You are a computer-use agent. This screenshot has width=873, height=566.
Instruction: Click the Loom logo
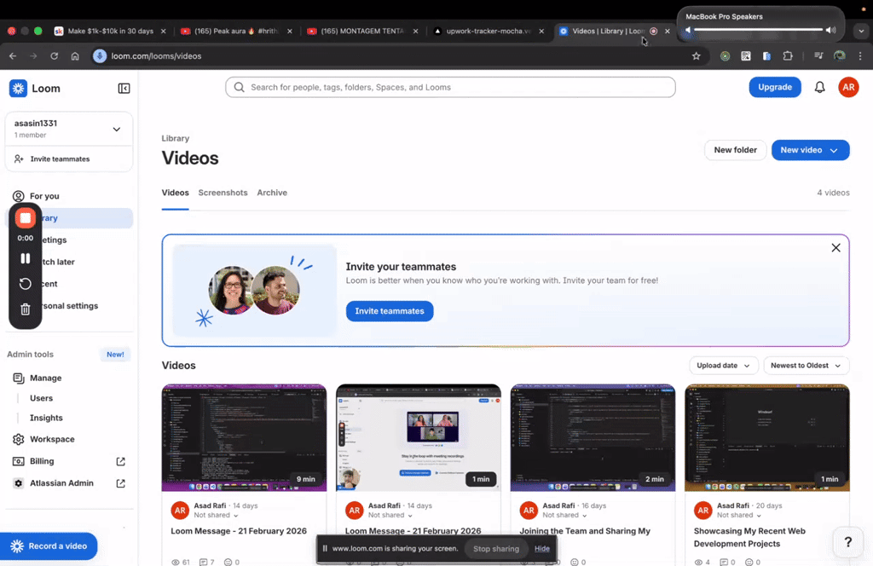pyautogui.click(x=34, y=89)
